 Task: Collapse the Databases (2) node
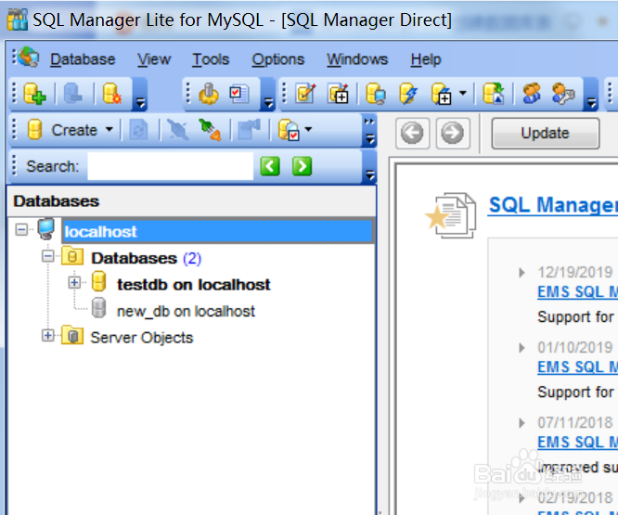pyautogui.click(x=48, y=256)
